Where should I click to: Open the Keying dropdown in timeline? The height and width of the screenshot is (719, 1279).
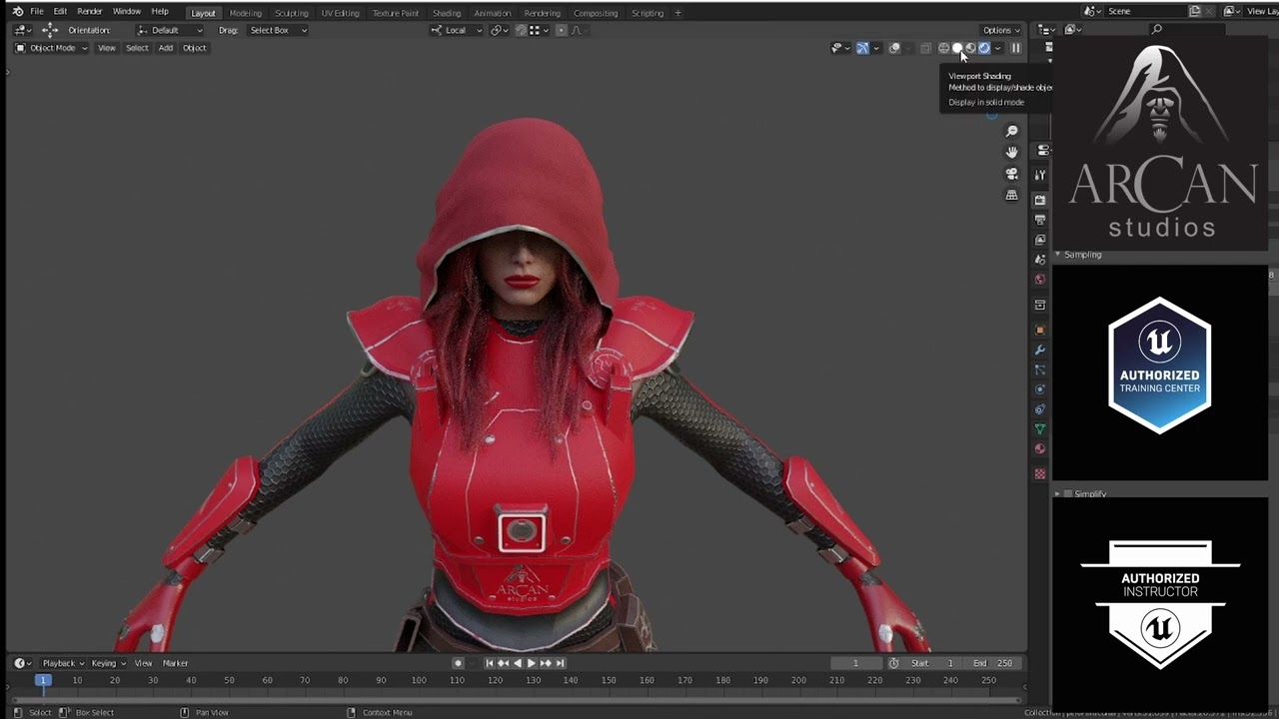point(108,663)
